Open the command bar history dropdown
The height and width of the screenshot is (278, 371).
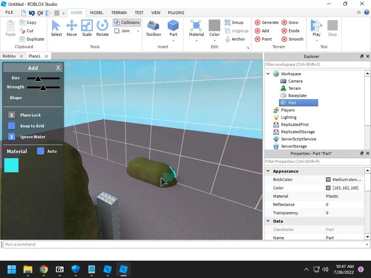(x=367, y=244)
